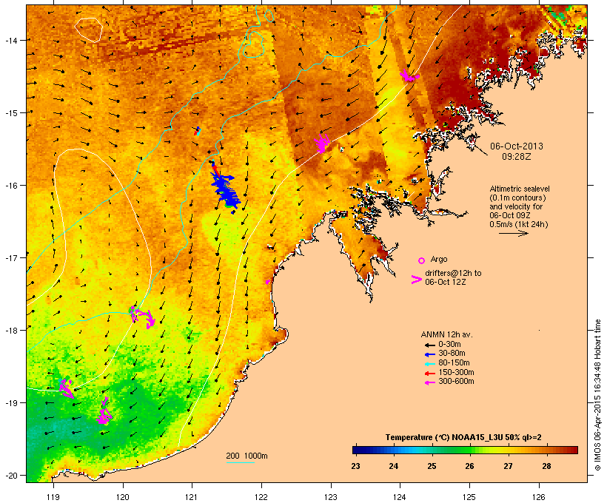Image resolution: width=607 pixels, height=503 pixels.
Task: Click the colorbar tick label 23
Action: pyautogui.click(x=355, y=466)
